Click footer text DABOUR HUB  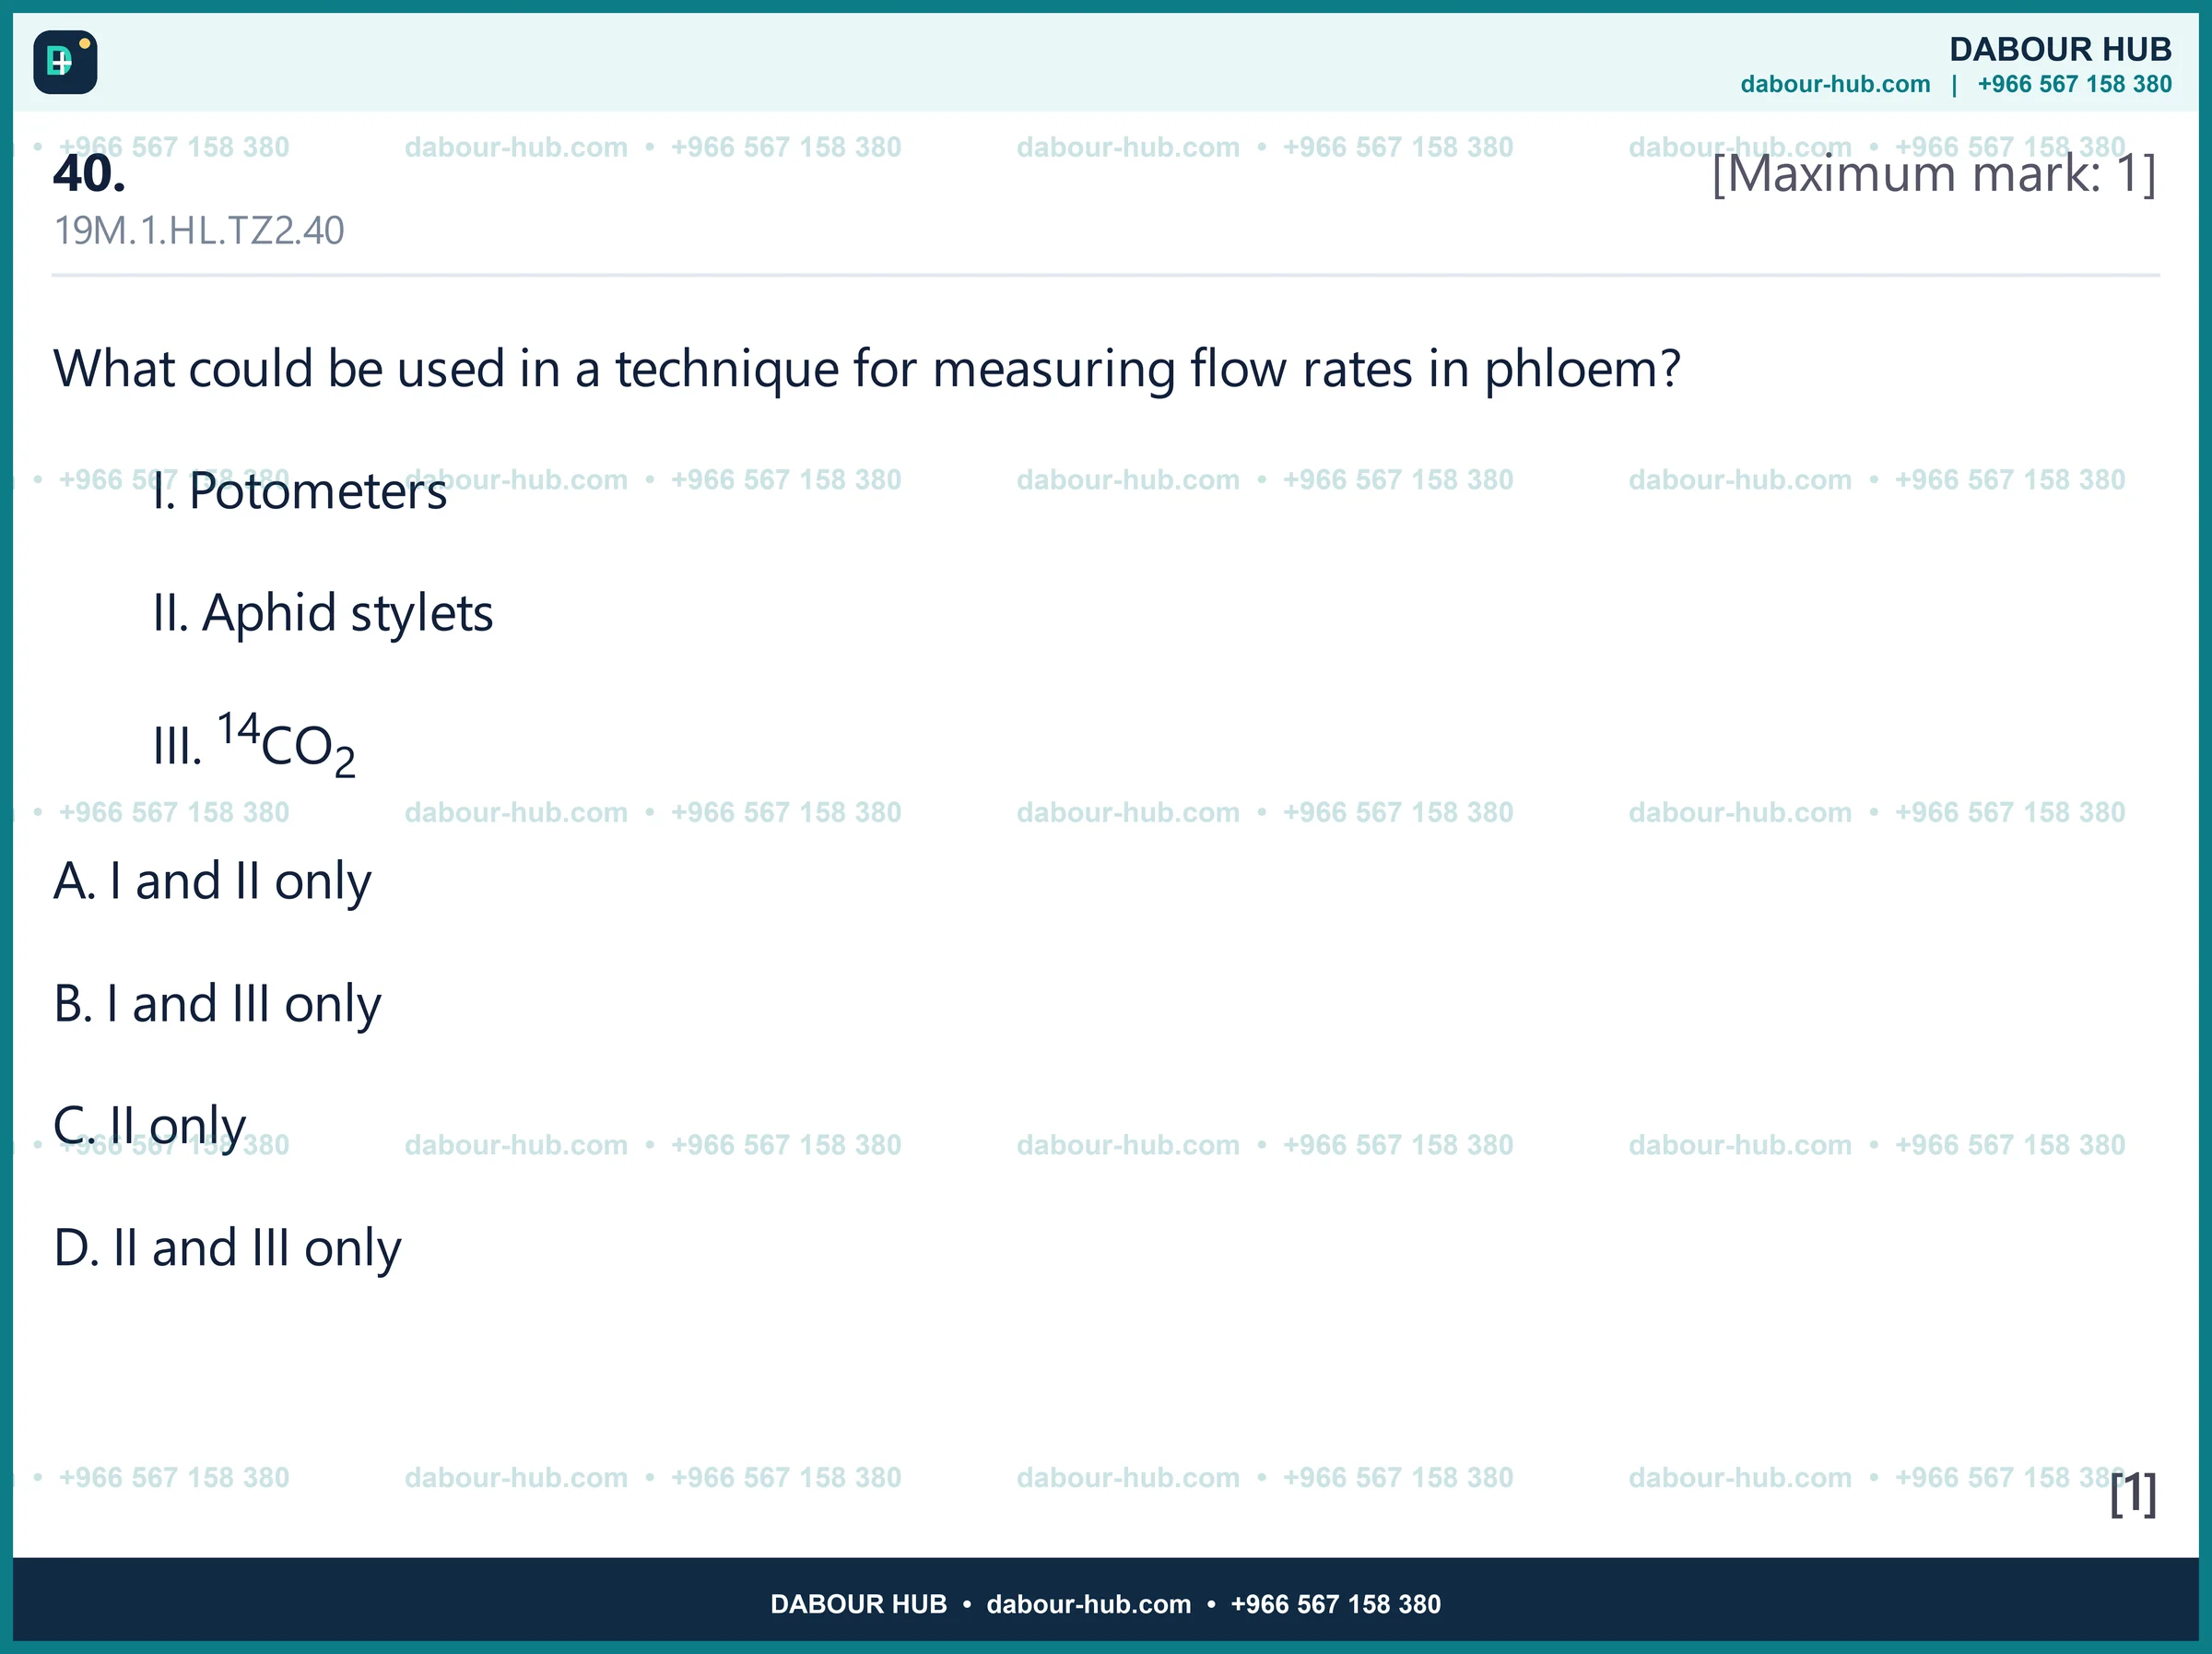[x=858, y=1604]
